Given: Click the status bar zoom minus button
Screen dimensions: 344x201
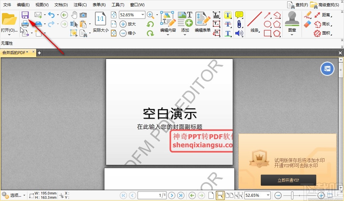Looking at the screenshot, I should [278, 195].
